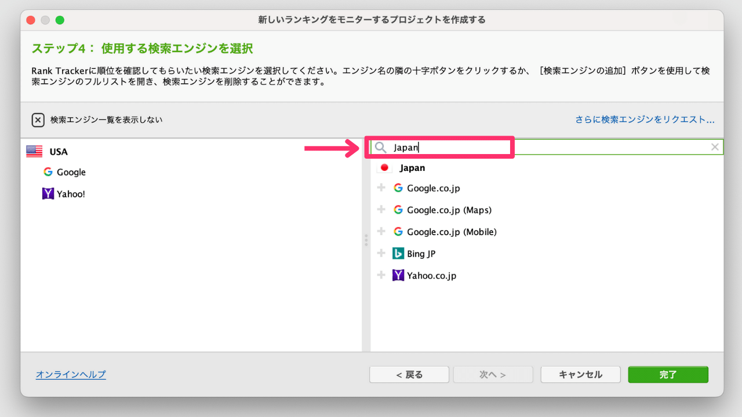Add Bing JP using its plus icon
This screenshot has width=742, height=417.
[x=381, y=253]
